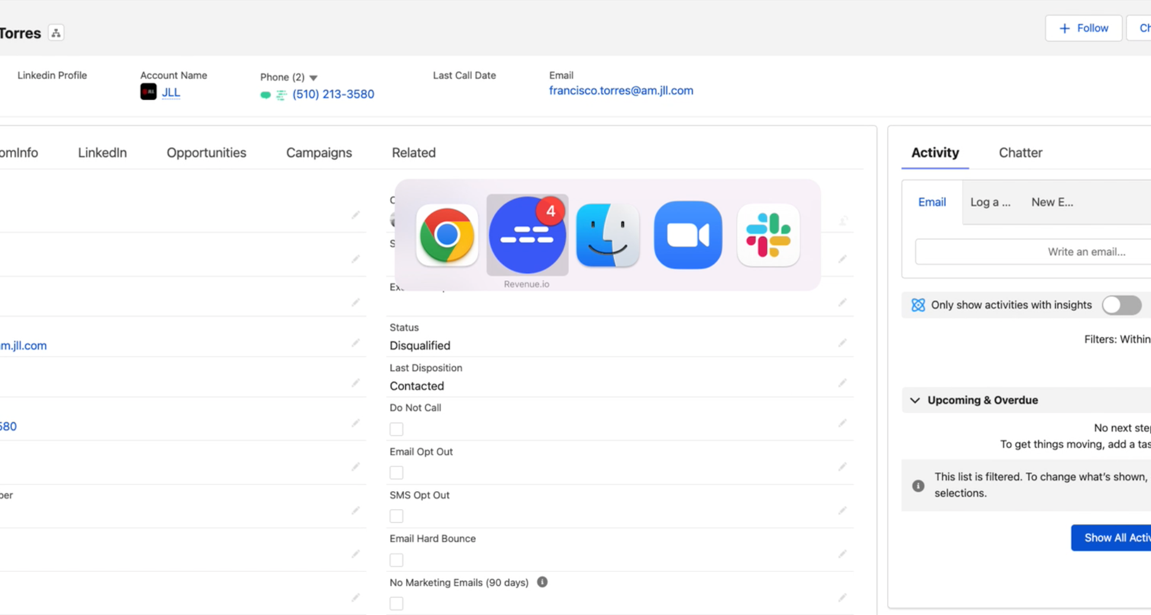Click Disqualified status value

[x=420, y=345]
